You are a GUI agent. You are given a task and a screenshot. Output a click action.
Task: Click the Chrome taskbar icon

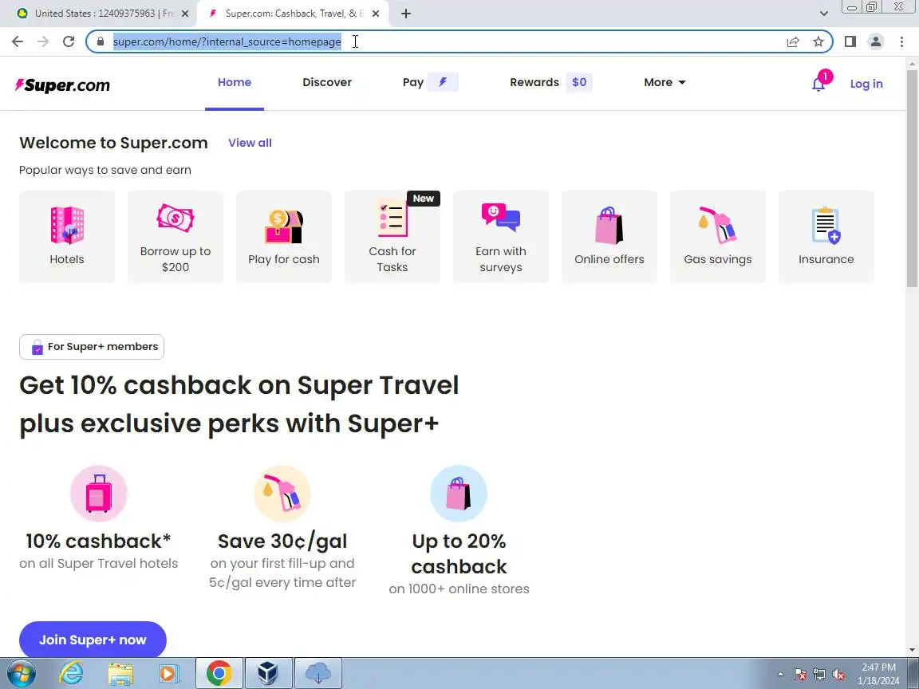[x=219, y=673]
